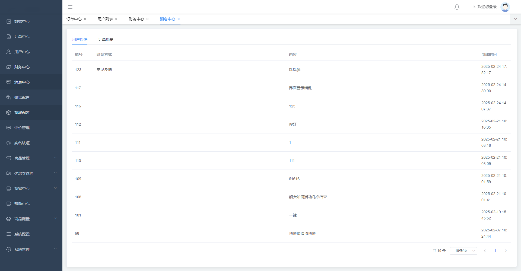Click the notification bell icon

pyautogui.click(x=457, y=7)
